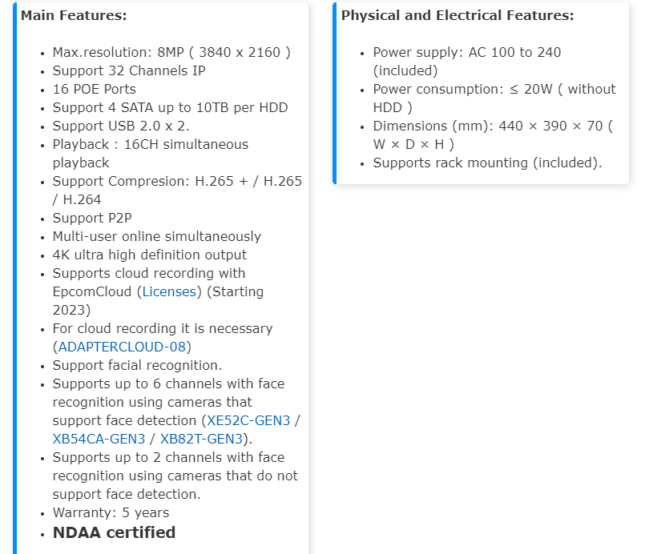Click the Supports rack mounting item
The height and width of the screenshot is (554, 645).
pos(487,163)
